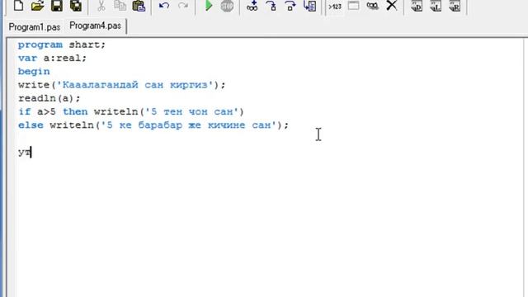Click the glasses watch icon
The image size is (528, 297).
coord(372,6)
